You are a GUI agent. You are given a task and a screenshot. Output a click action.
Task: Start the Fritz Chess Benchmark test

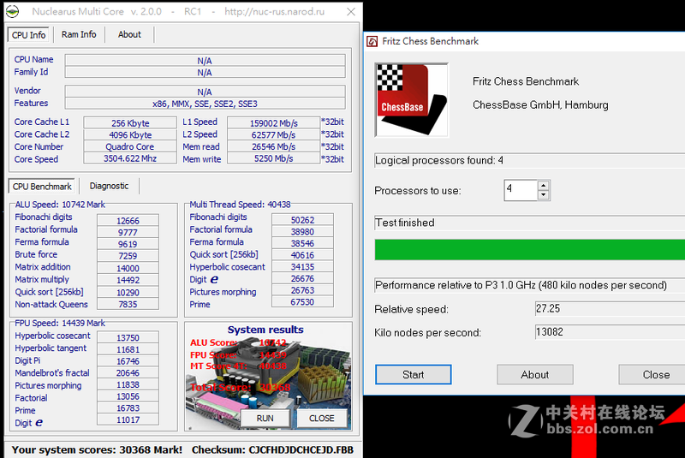tap(414, 375)
